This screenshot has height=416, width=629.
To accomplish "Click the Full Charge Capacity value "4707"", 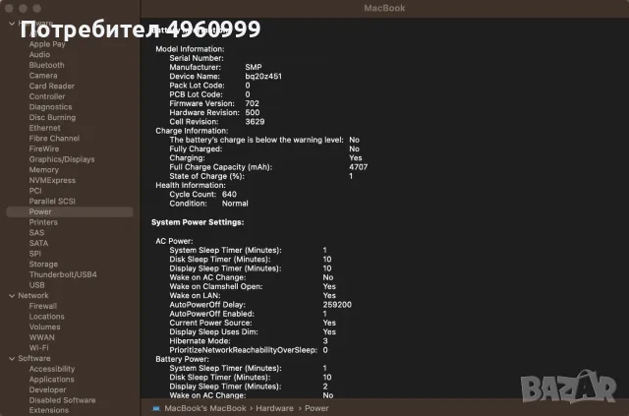I will 358,167.
